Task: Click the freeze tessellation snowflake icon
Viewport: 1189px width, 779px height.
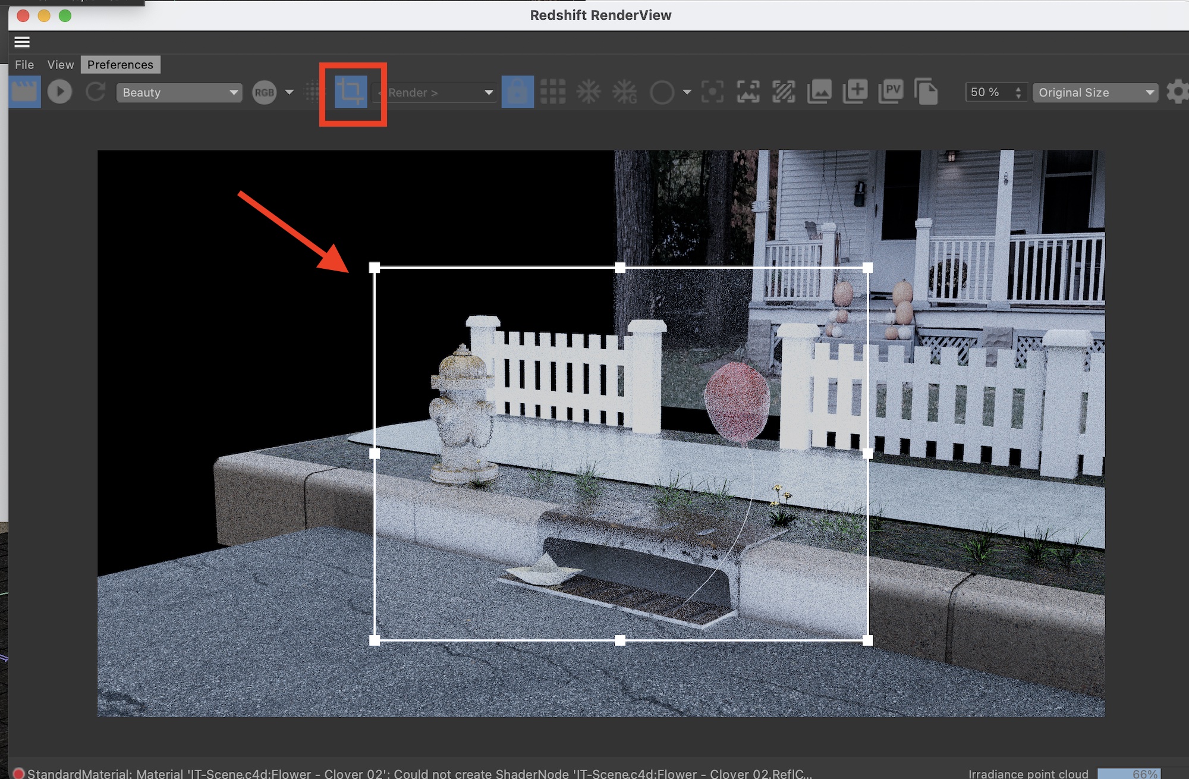Action: coord(588,92)
